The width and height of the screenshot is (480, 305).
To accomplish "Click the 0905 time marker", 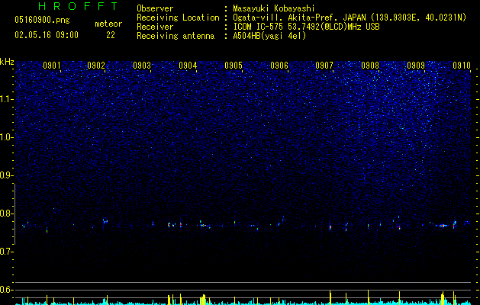I will 234,65.
